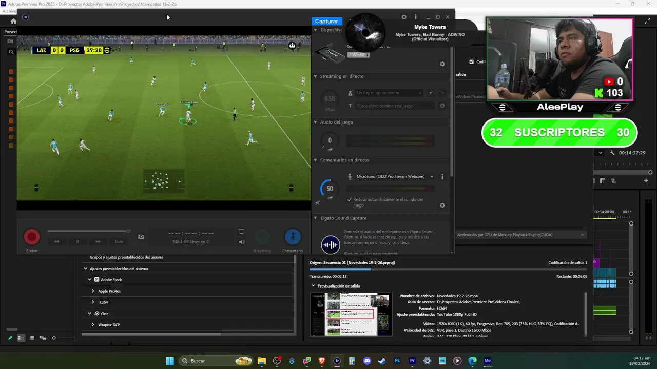The height and width of the screenshot is (369, 657).
Task: Collapse the Dispositivo section
Action: tap(316, 30)
